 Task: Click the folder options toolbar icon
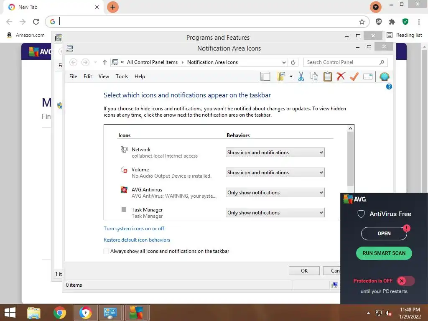point(281,77)
